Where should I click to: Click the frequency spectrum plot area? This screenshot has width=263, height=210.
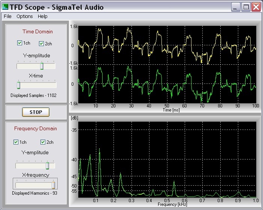click(x=167, y=159)
